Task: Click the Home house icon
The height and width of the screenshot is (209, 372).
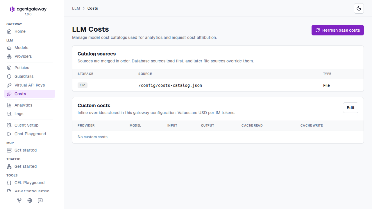Action: 9,31
